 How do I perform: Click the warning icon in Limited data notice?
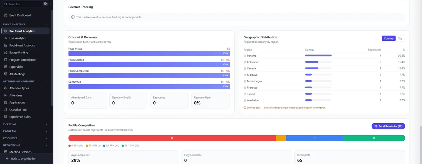(x=245, y=108)
